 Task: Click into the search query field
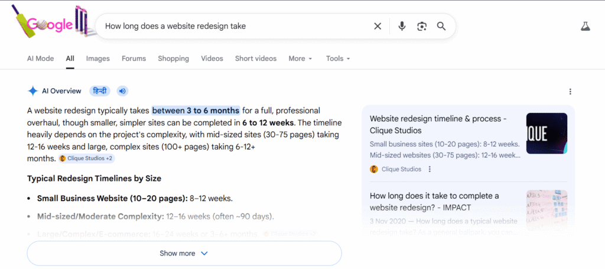coord(235,26)
